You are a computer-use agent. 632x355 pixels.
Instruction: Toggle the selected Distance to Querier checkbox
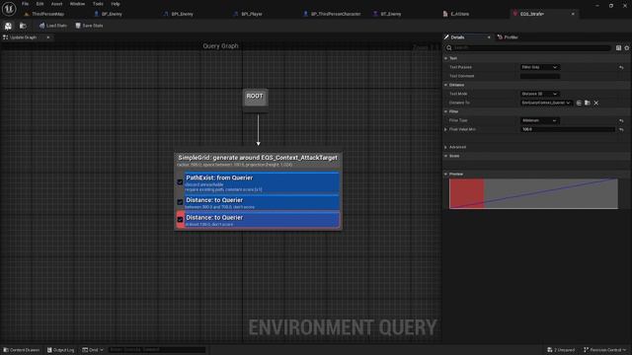click(x=180, y=219)
